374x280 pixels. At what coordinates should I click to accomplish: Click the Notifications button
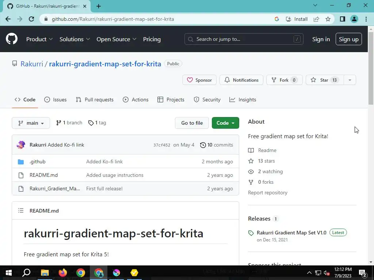pos(241,80)
